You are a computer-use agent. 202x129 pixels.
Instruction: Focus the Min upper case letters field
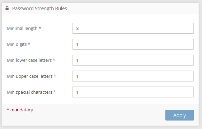(133, 76)
